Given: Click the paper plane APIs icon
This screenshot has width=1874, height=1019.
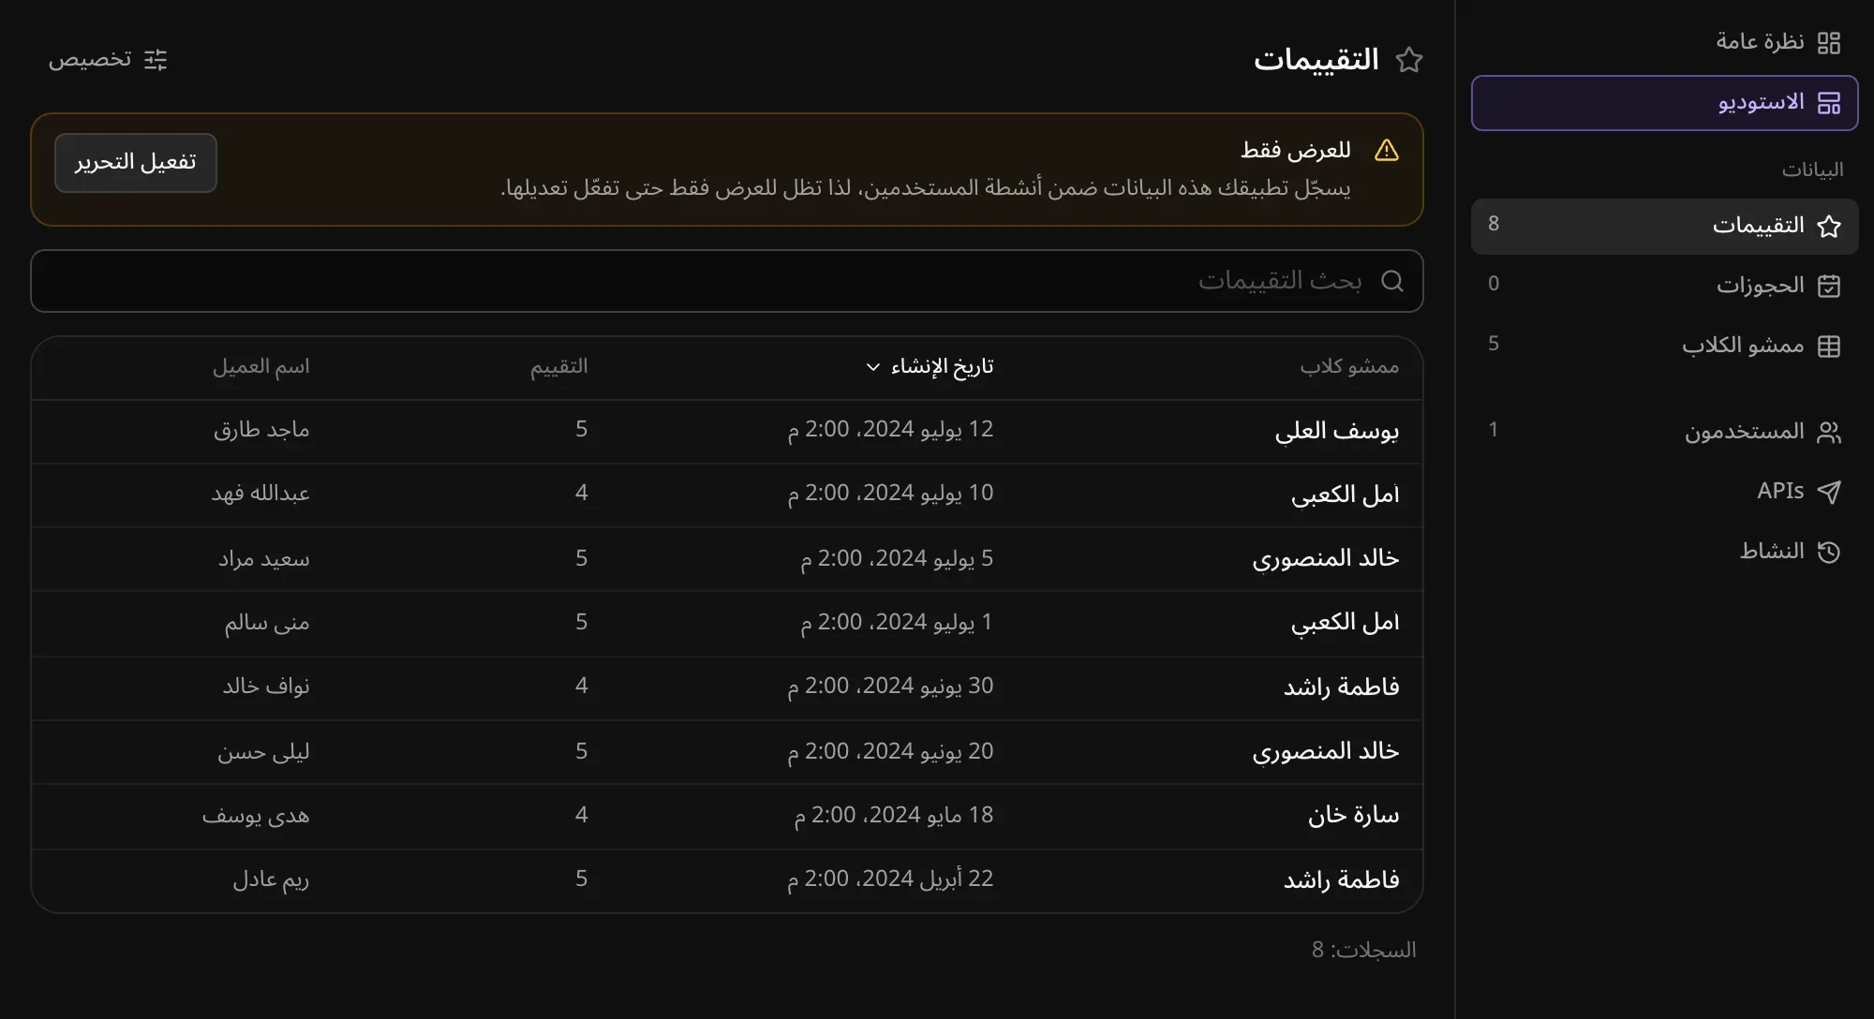Looking at the screenshot, I should pyautogui.click(x=1828, y=492).
